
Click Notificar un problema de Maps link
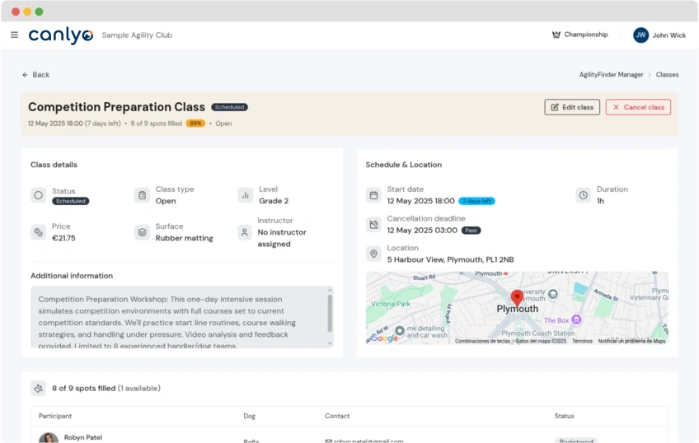tap(631, 341)
